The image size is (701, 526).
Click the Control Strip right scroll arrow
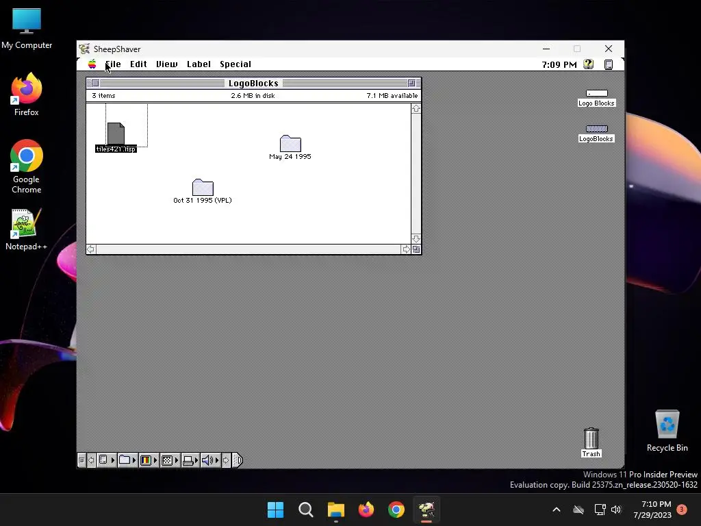[x=226, y=460]
